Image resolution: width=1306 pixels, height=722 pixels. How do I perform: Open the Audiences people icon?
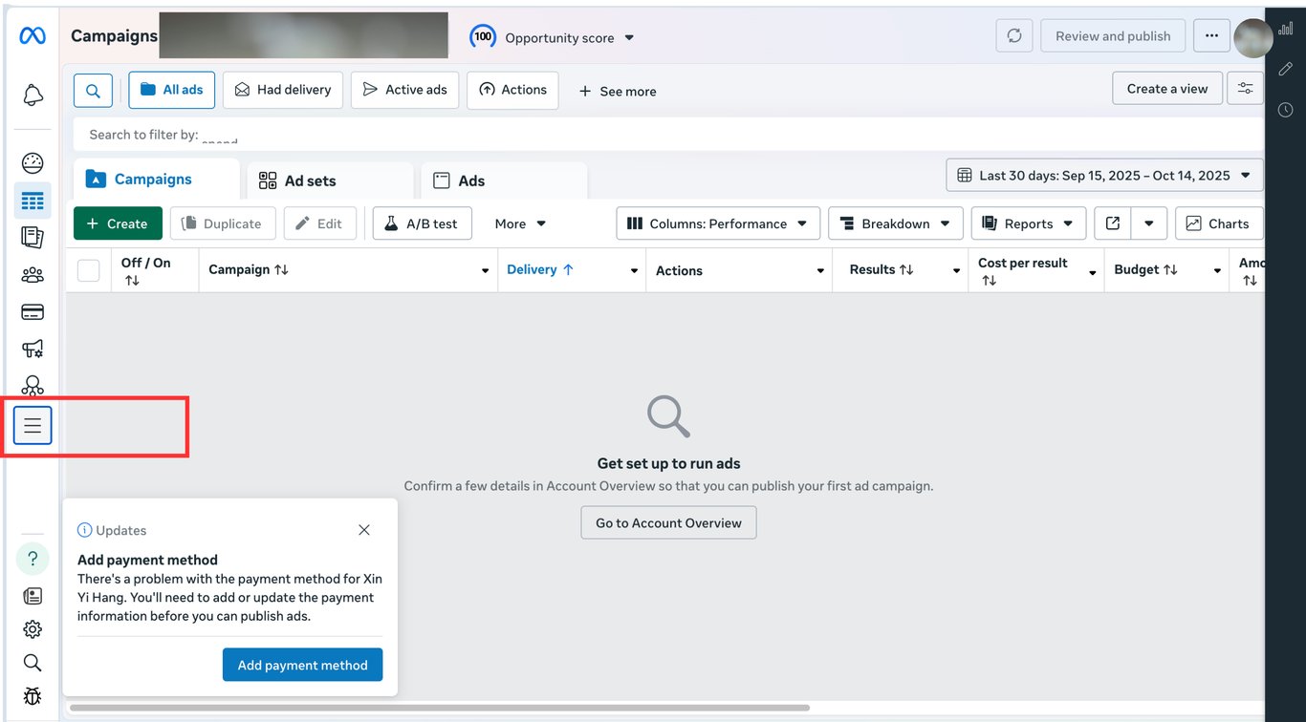[x=33, y=275]
